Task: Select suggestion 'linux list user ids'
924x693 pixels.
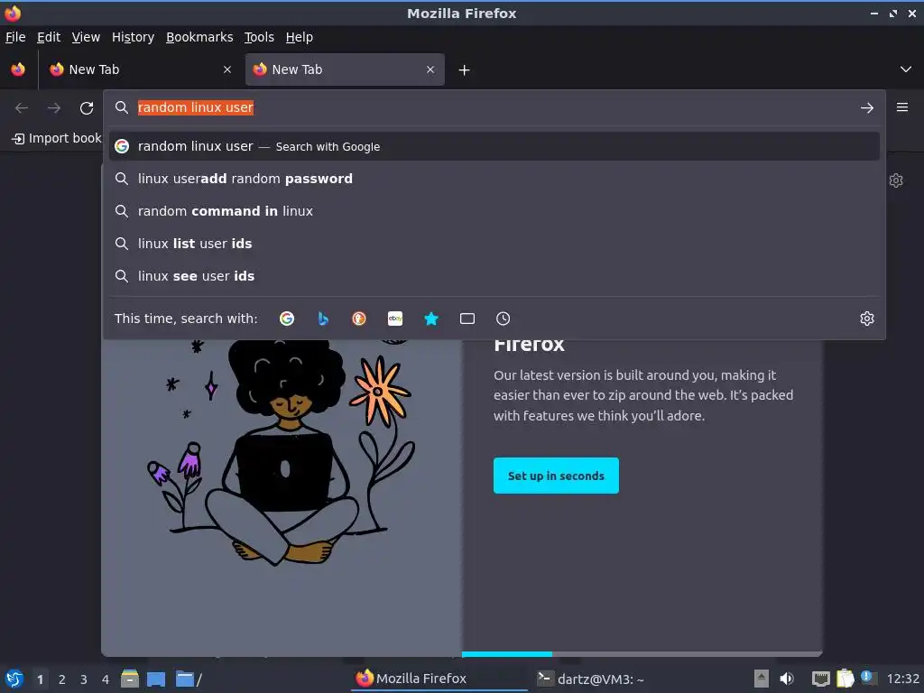Action: click(494, 244)
